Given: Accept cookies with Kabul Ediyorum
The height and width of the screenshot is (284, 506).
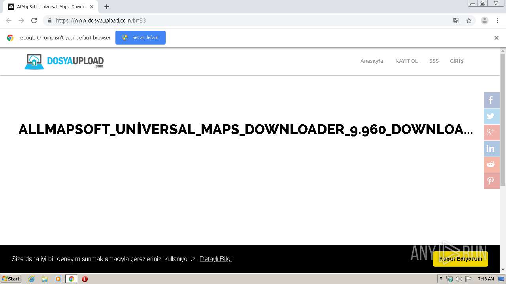Looking at the screenshot, I should click(461, 259).
